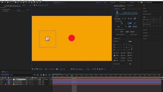This screenshot has width=163, height=92.
Task: Select the Rotation tool
Action: (x=13, y=2)
